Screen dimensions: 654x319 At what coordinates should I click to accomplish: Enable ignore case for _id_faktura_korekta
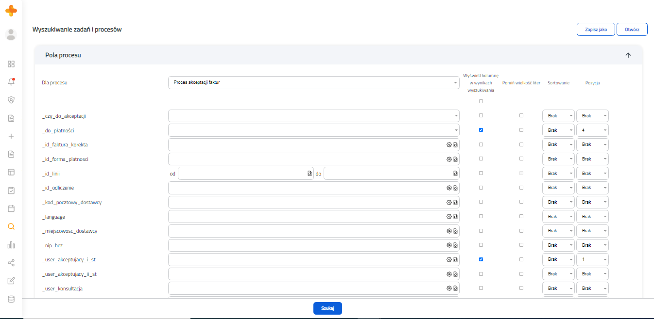click(521, 144)
